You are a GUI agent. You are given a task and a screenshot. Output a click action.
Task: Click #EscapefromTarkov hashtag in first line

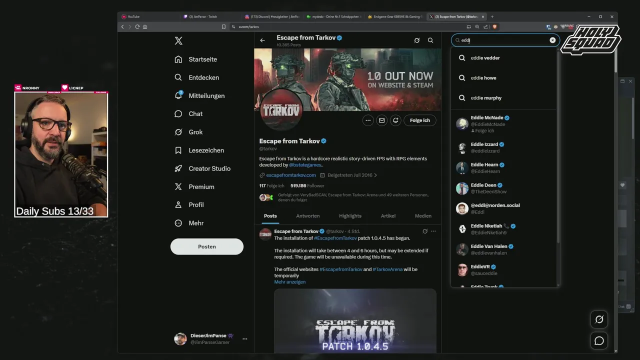tap(335, 238)
